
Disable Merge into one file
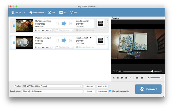coord(110,91)
